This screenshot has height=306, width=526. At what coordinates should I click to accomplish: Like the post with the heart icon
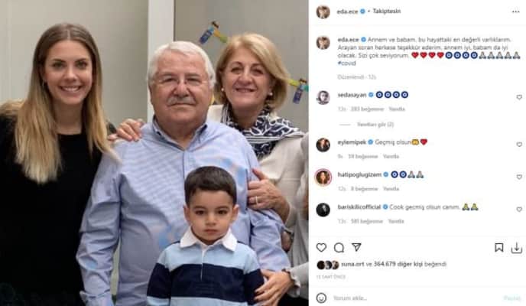pyautogui.click(x=321, y=248)
